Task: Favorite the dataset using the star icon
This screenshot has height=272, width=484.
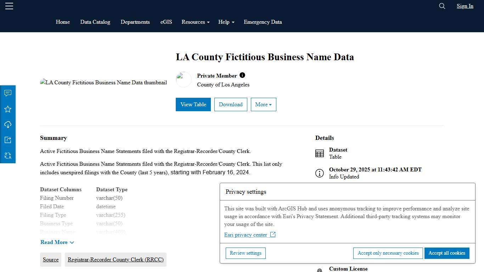Action: click(7, 109)
